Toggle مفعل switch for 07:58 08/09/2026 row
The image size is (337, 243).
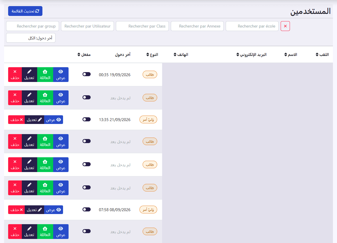(x=87, y=209)
